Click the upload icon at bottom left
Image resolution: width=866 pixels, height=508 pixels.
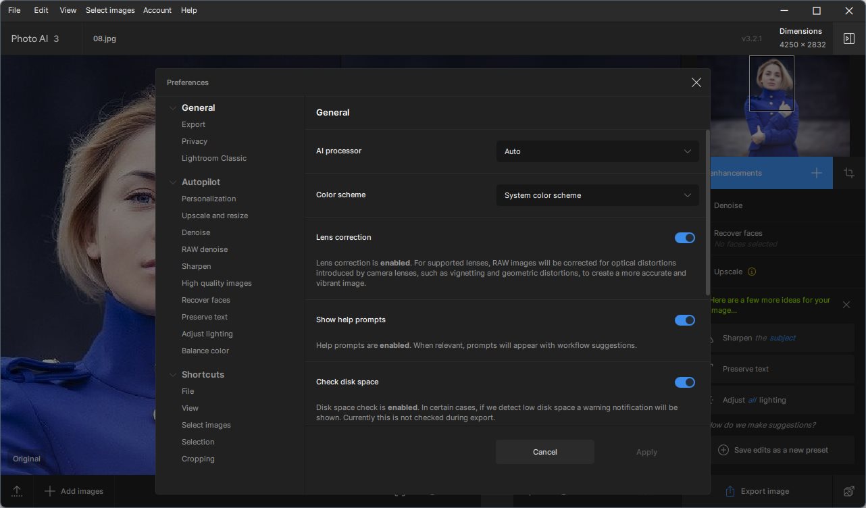click(17, 491)
